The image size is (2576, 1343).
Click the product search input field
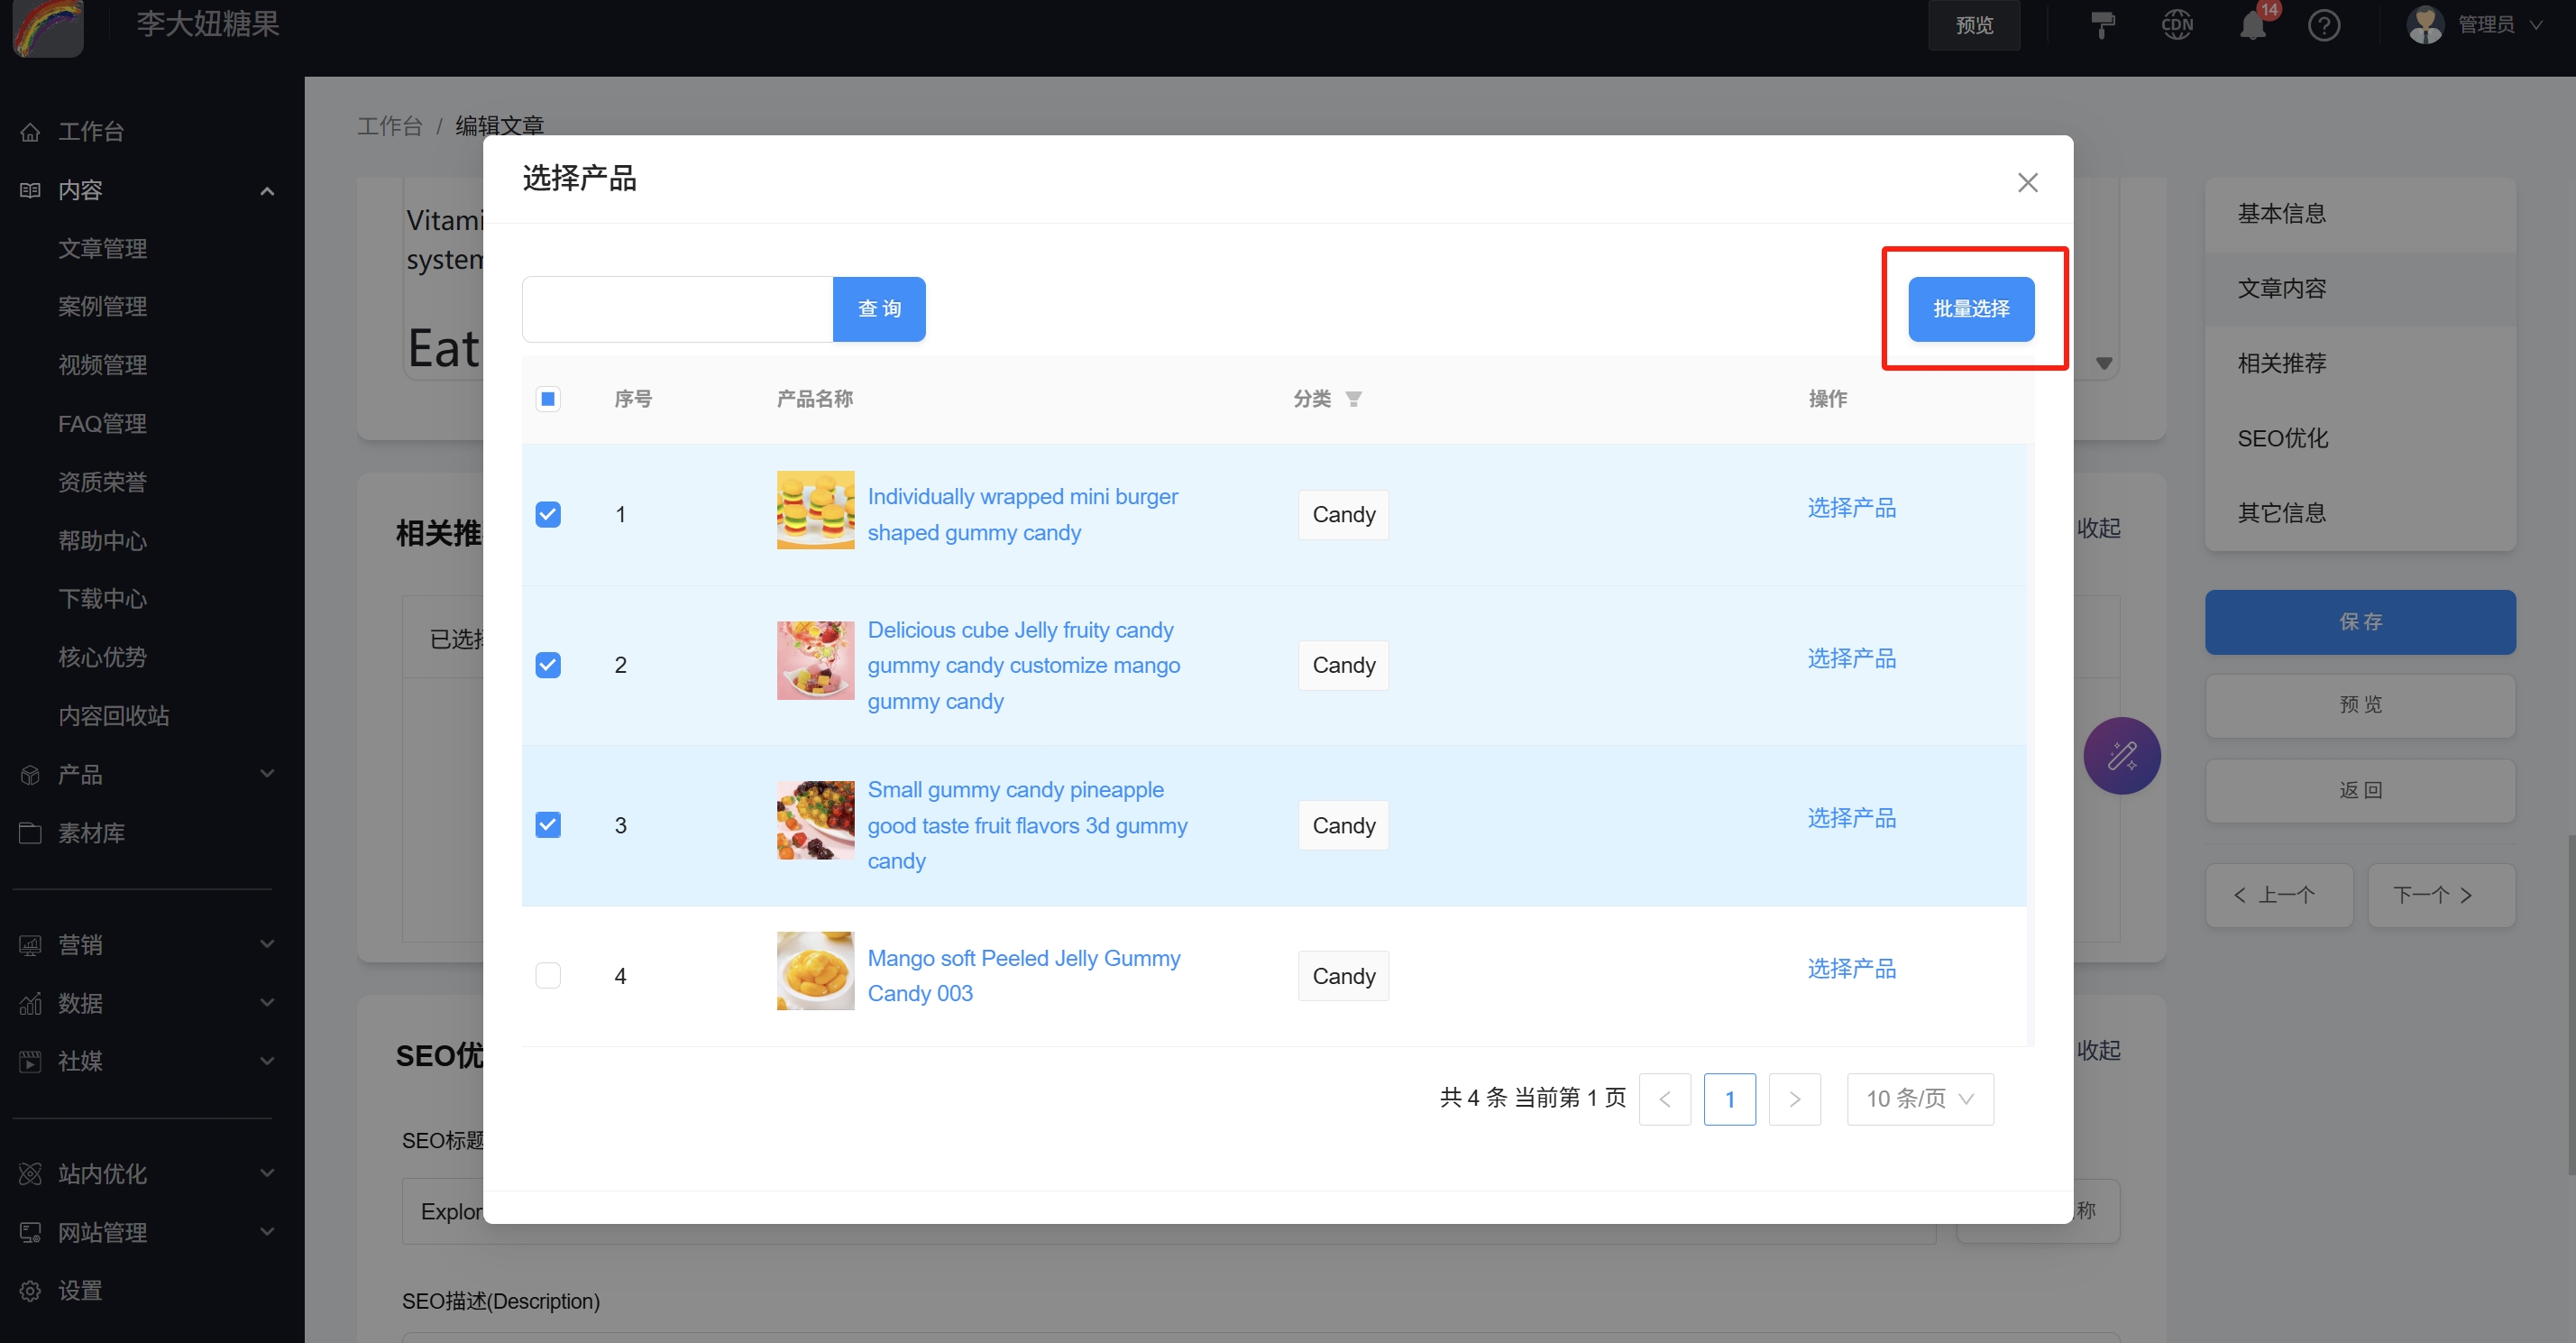tap(677, 309)
